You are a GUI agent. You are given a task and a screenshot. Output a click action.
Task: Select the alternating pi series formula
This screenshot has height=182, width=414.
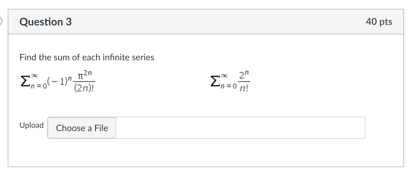point(57,82)
